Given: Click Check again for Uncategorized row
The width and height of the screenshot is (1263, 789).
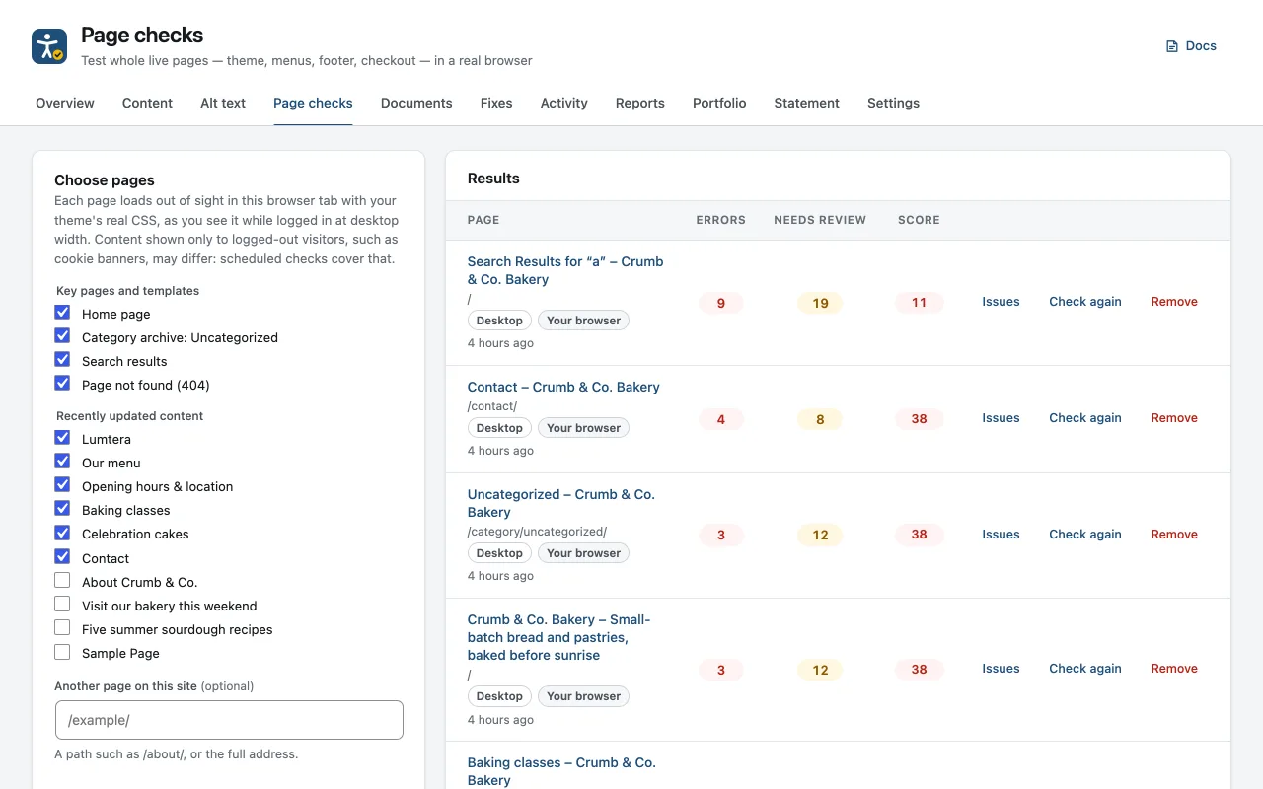Looking at the screenshot, I should [x=1085, y=535].
